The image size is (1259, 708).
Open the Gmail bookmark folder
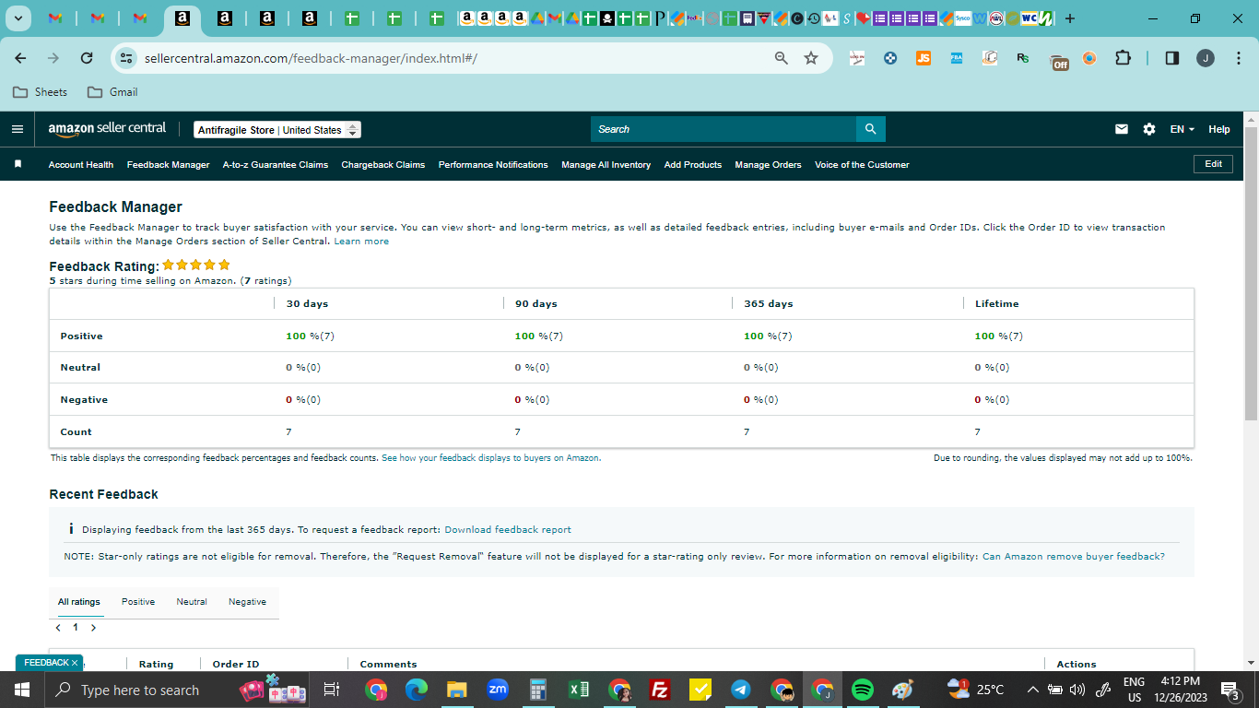pos(112,91)
